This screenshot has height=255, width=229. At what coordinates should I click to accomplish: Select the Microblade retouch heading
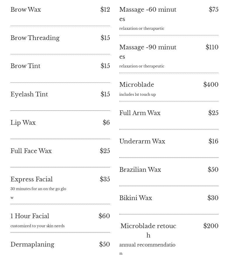click(148, 230)
